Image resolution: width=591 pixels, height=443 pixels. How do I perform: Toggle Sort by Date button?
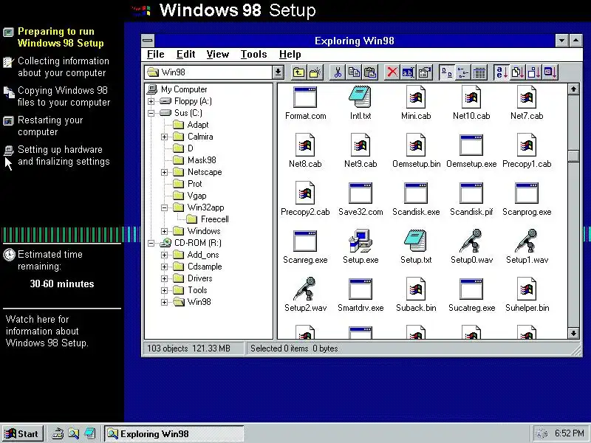pyautogui.click(x=550, y=72)
